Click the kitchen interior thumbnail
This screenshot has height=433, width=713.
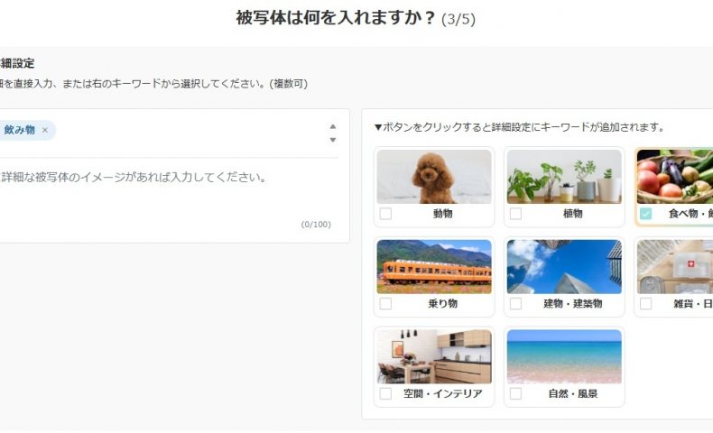pos(434,356)
